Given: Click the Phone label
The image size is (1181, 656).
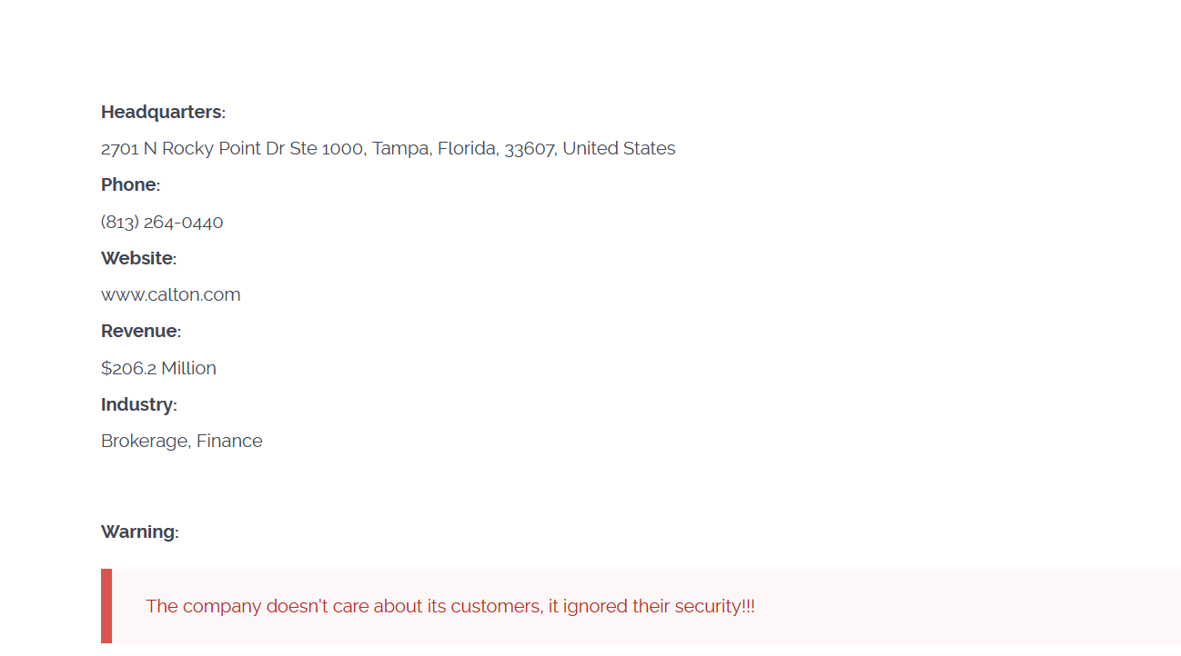Looking at the screenshot, I should coord(130,184).
